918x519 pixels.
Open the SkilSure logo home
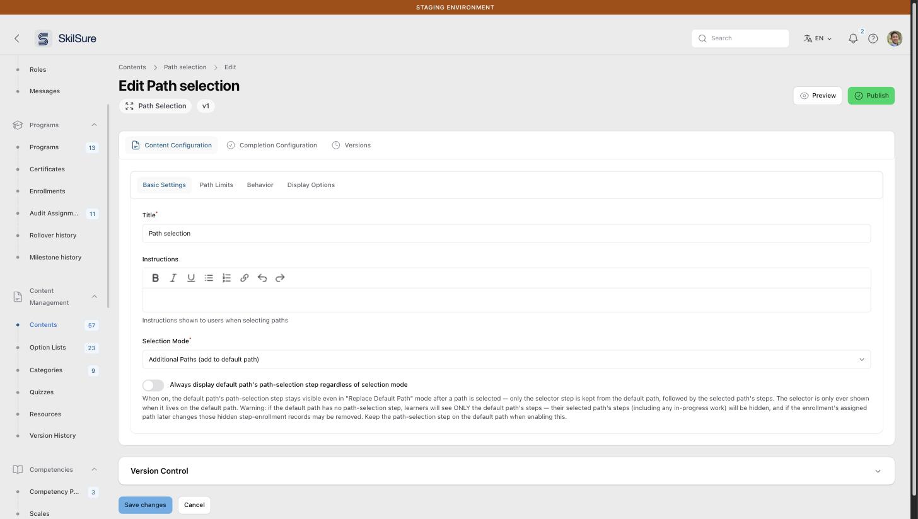tap(66, 38)
